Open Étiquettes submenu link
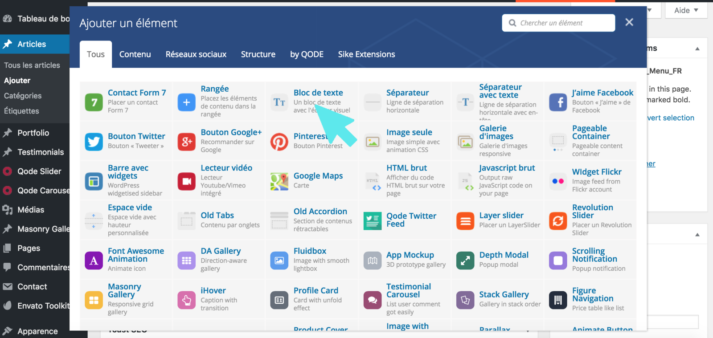Image resolution: width=713 pixels, height=338 pixels. pyautogui.click(x=21, y=111)
